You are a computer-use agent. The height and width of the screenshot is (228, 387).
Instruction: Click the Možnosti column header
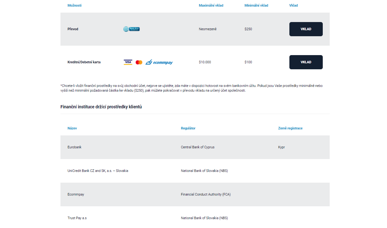pyautogui.click(x=74, y=5)
